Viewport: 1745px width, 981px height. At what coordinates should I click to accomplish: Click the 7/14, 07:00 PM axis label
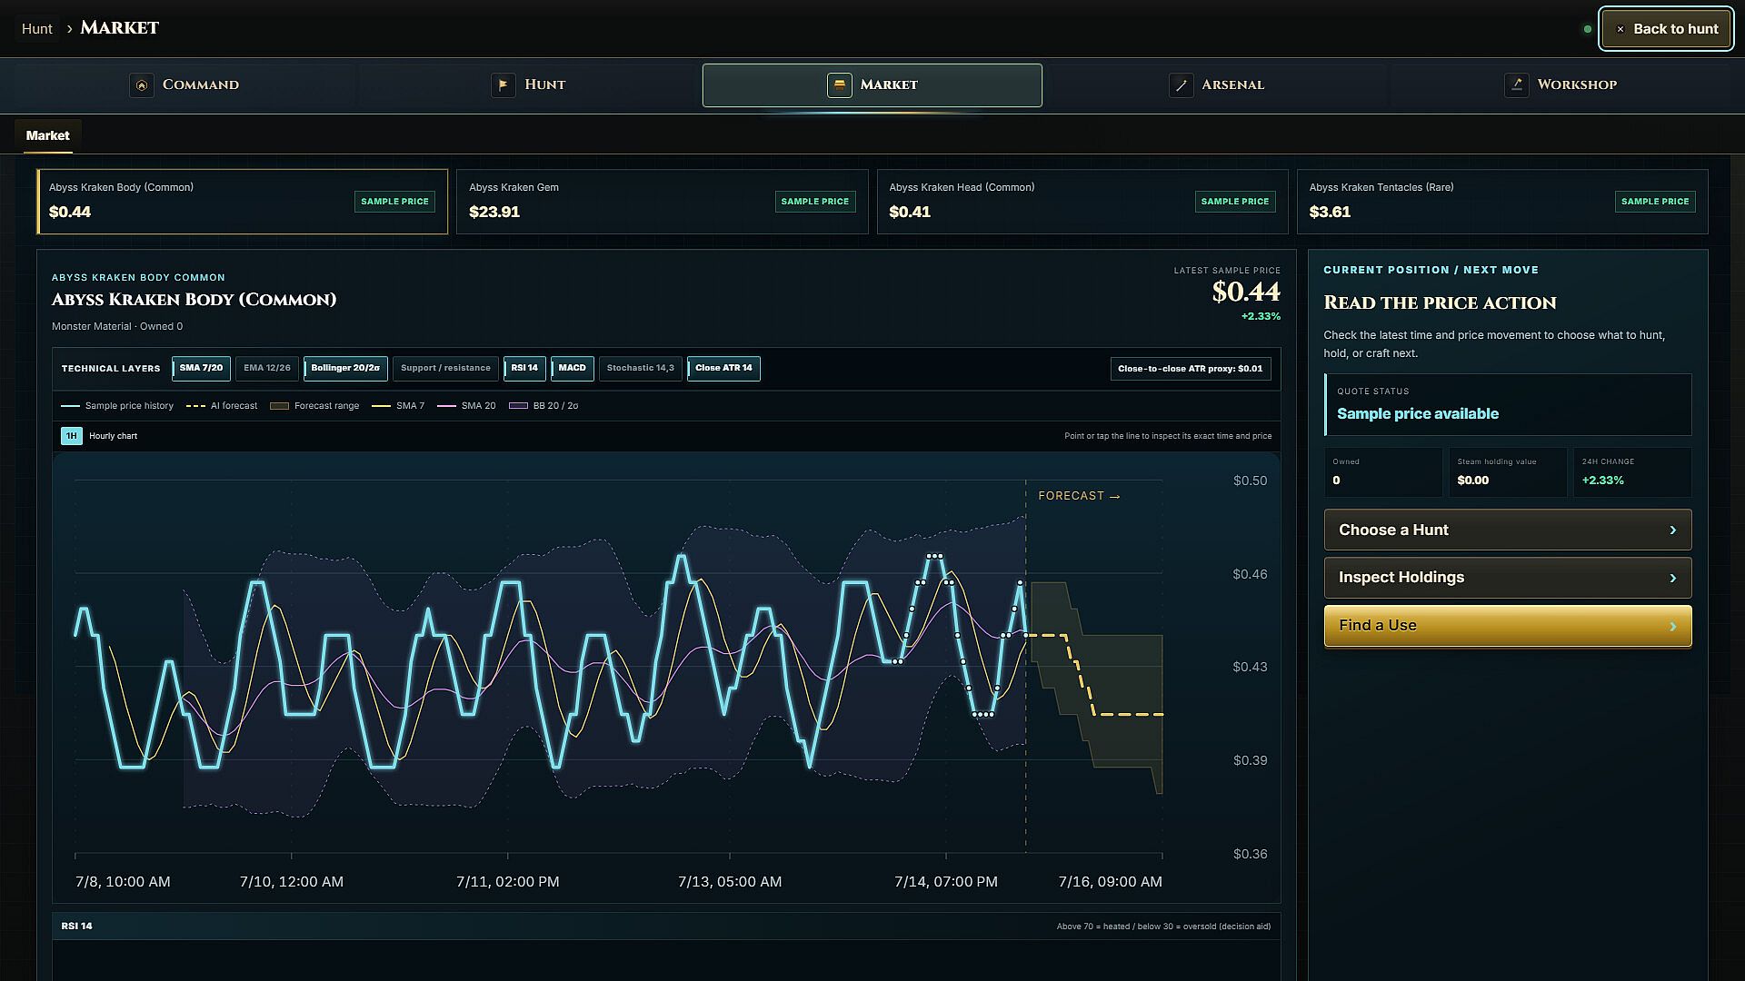946,882
